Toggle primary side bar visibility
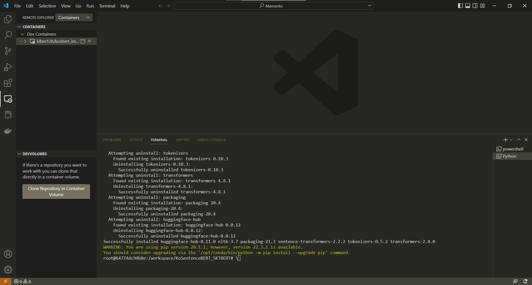Image resolution: width=532 pixels, height=285 pixels. 460,6
